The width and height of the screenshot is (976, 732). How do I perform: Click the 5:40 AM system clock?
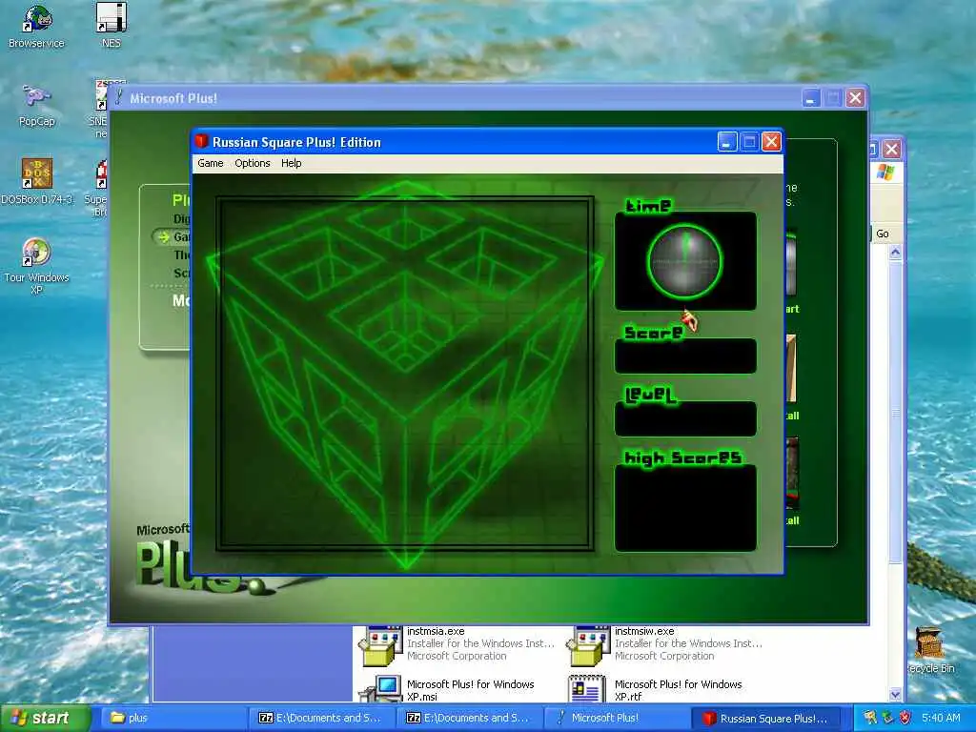tap(941, 718)
